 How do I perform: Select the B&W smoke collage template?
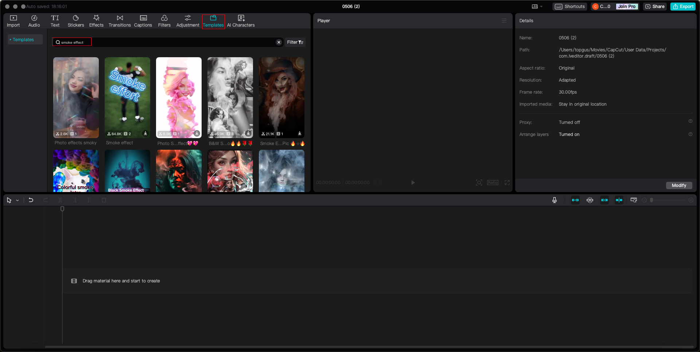(x=230, y=97)
